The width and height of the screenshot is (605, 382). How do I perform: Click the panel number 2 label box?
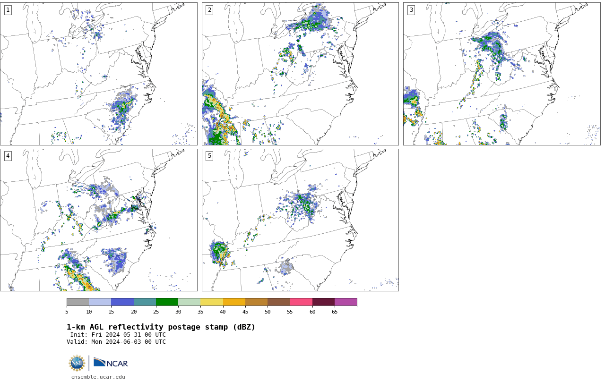[x=209, y=10]
